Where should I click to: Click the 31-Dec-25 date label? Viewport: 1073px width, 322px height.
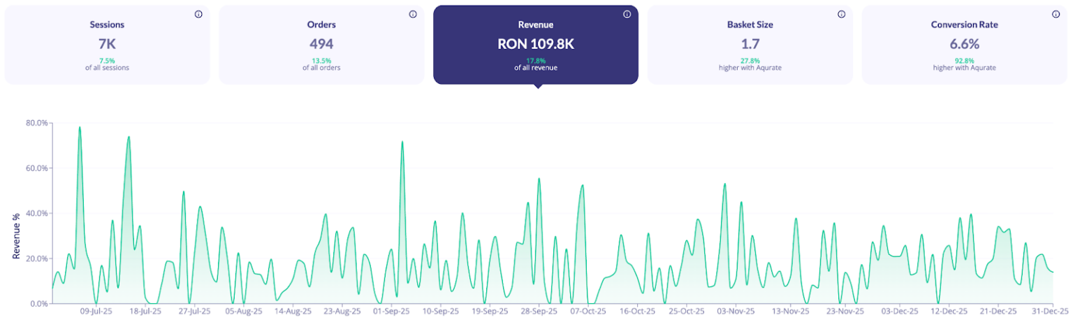click(x=1052, y=312)
